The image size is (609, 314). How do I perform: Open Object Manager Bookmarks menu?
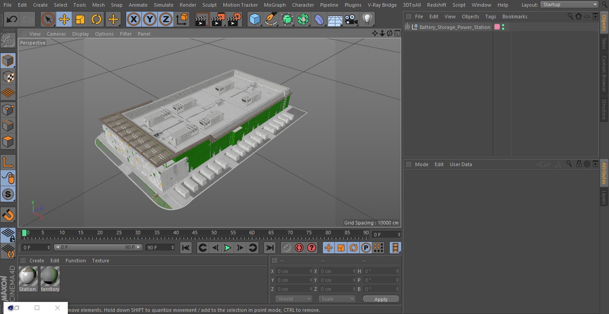(x=514, y=16)
